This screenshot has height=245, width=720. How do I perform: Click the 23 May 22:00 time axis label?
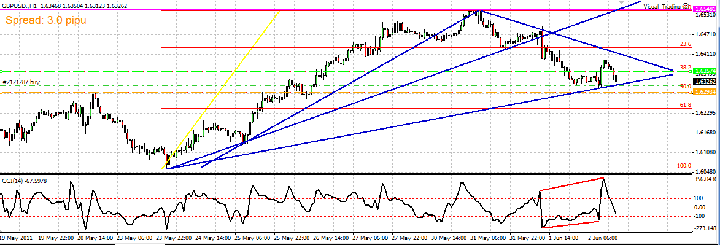click(x=174, y=239)
